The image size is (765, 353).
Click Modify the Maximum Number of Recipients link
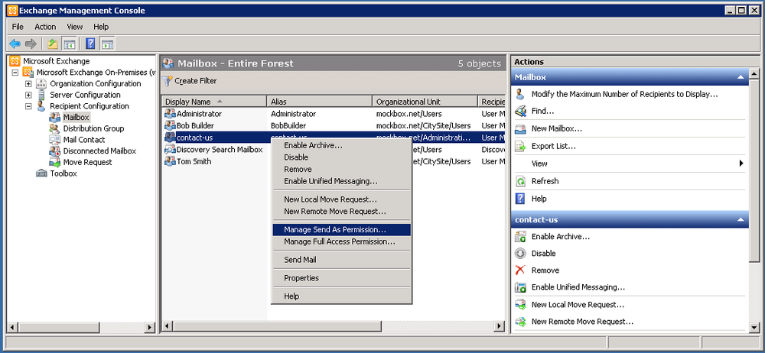[624, 94]
